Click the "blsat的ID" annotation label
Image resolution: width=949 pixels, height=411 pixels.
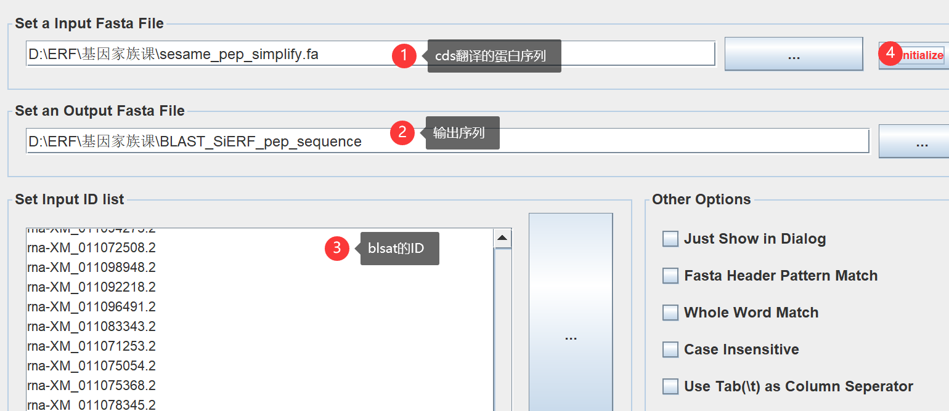click(400, 249)
